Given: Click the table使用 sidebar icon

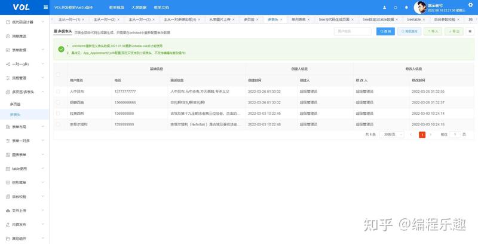Looking at the screenshot, I should click(8, 169).
